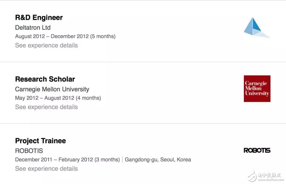Viewport: 286px width, 184px height.
Task: Open the Research Scholar position title
Action: click(x=45, y=79)
